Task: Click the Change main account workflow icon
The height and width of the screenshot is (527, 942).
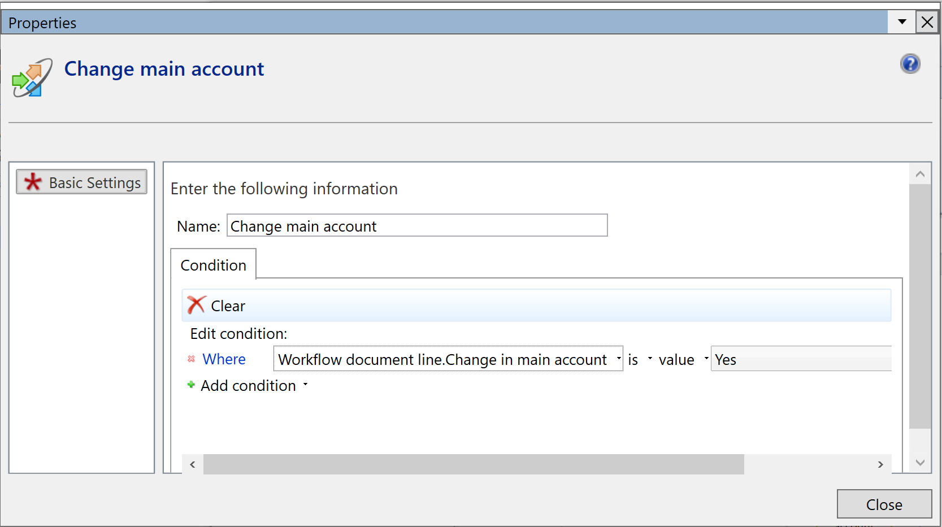Action: click(32, 77)
